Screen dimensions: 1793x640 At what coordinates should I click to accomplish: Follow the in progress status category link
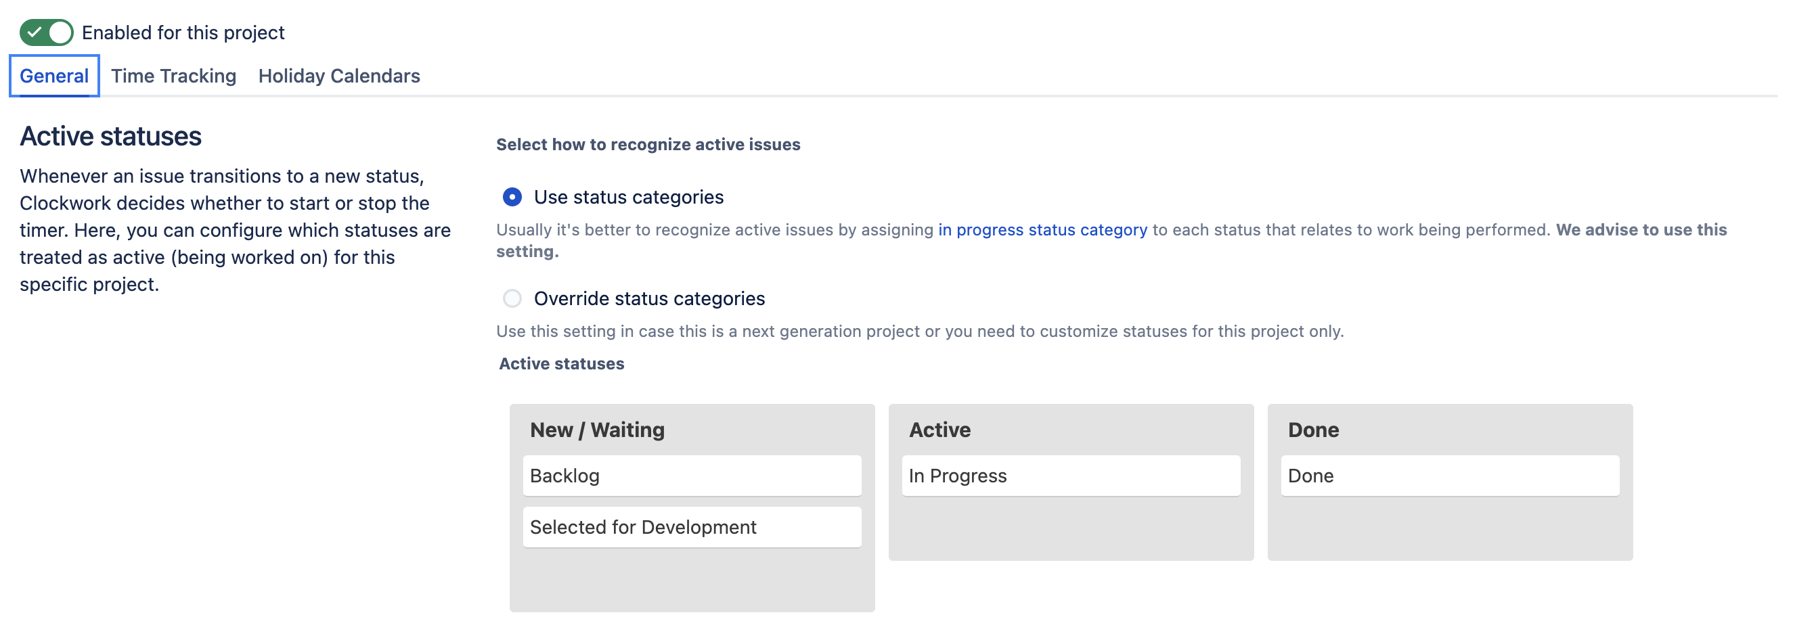click(x=1042, y=230)
